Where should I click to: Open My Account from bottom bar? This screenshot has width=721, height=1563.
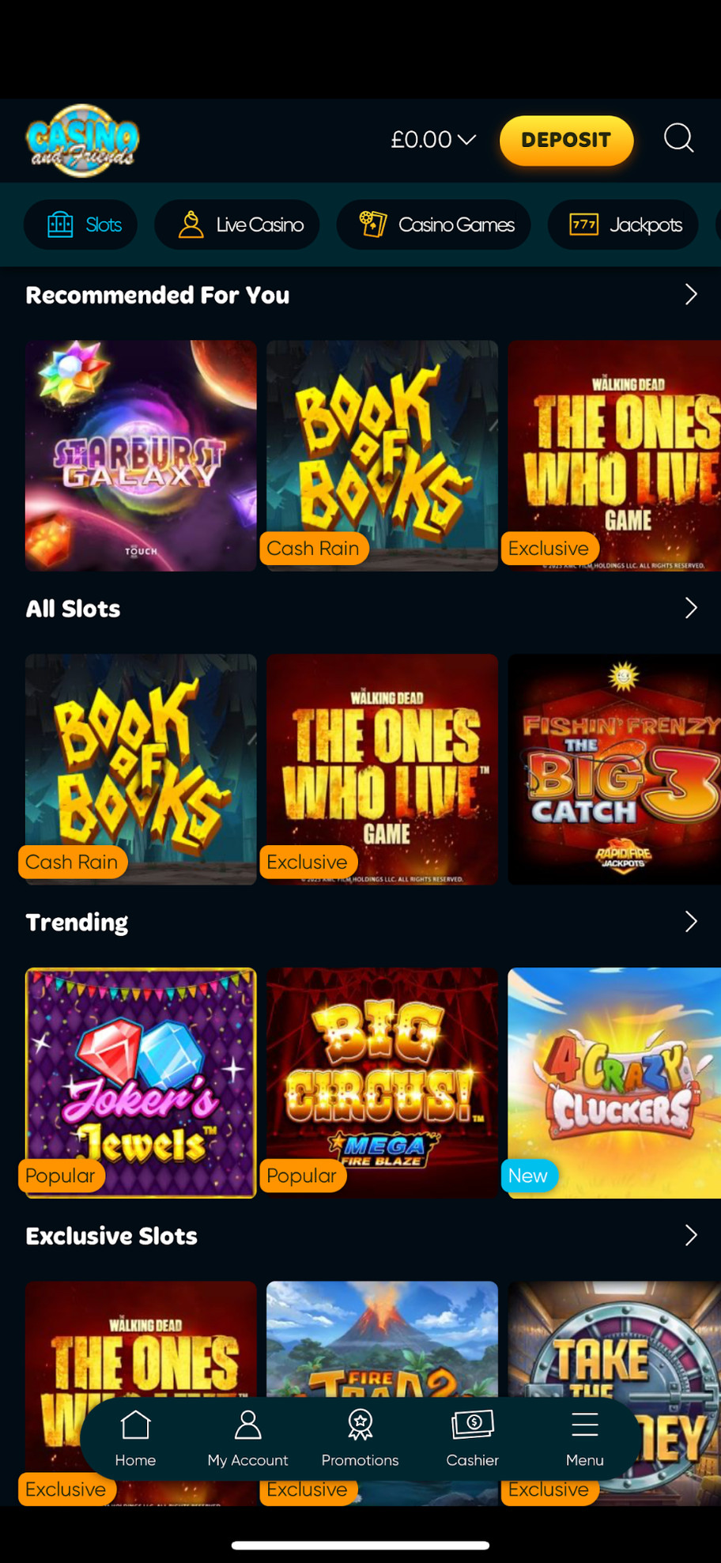[x=247, y=1438]
